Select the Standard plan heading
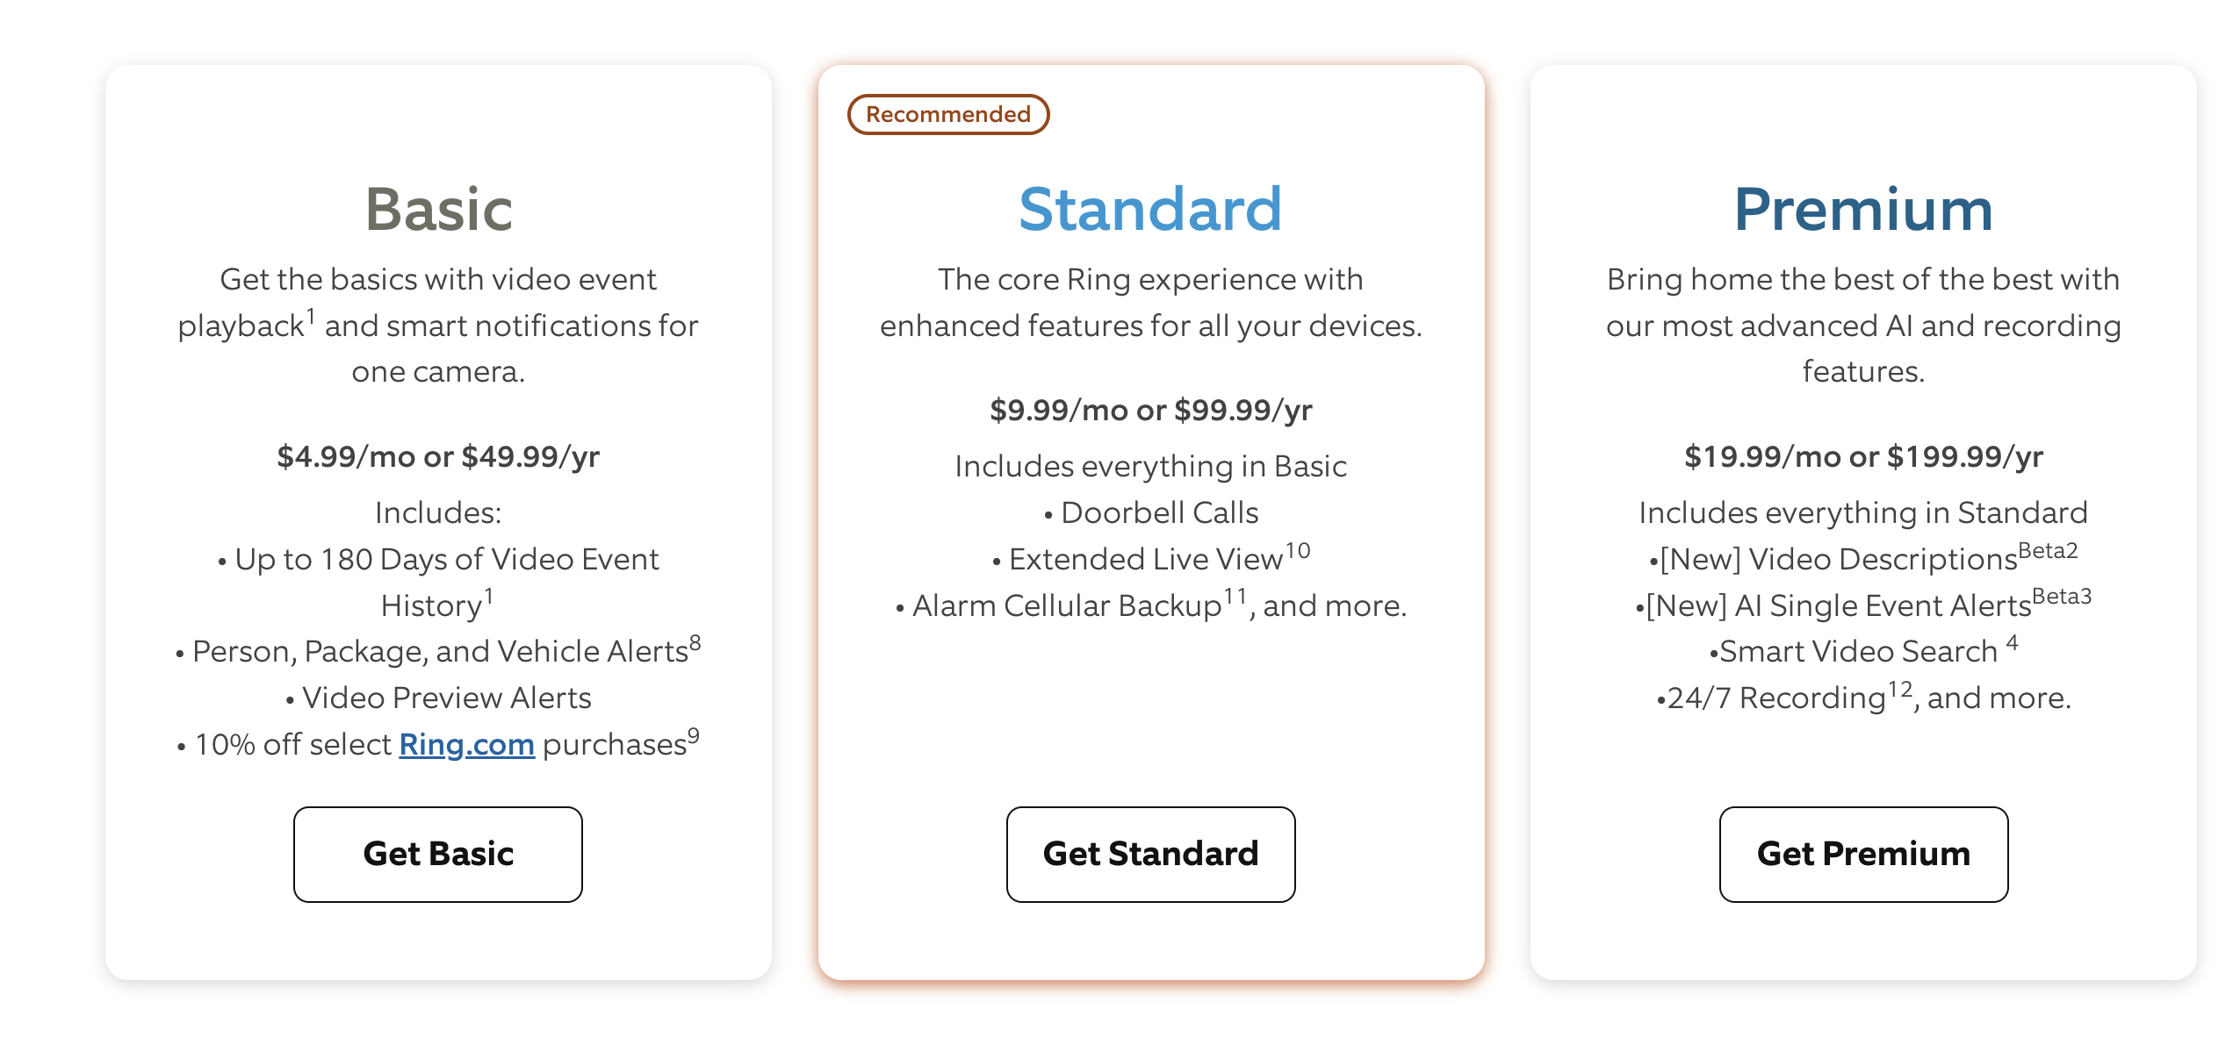 click(x=1150, y=210)
